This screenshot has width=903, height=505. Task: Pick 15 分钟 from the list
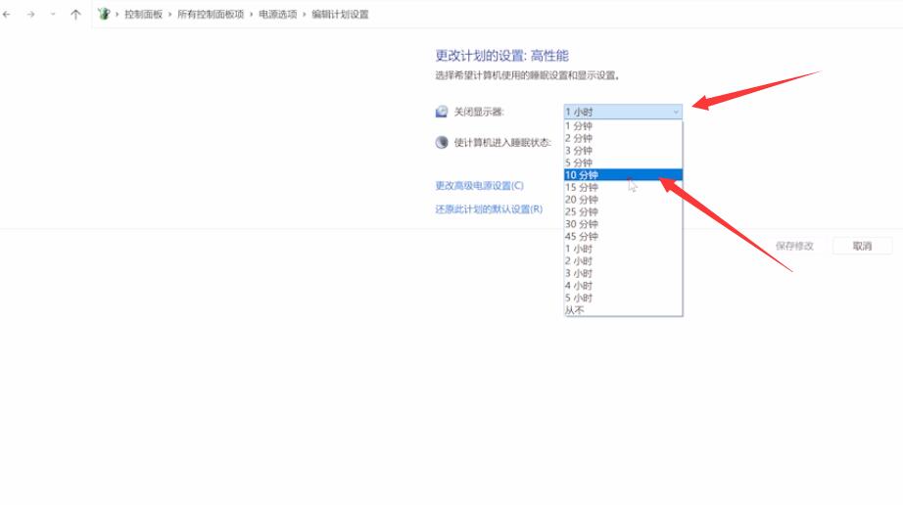(623, 188)
